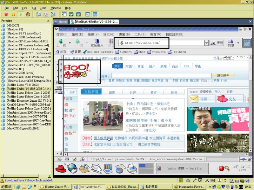Click the Yahoo search text field
The height and width of the screenshot is (190, 254).
point(161,75)
